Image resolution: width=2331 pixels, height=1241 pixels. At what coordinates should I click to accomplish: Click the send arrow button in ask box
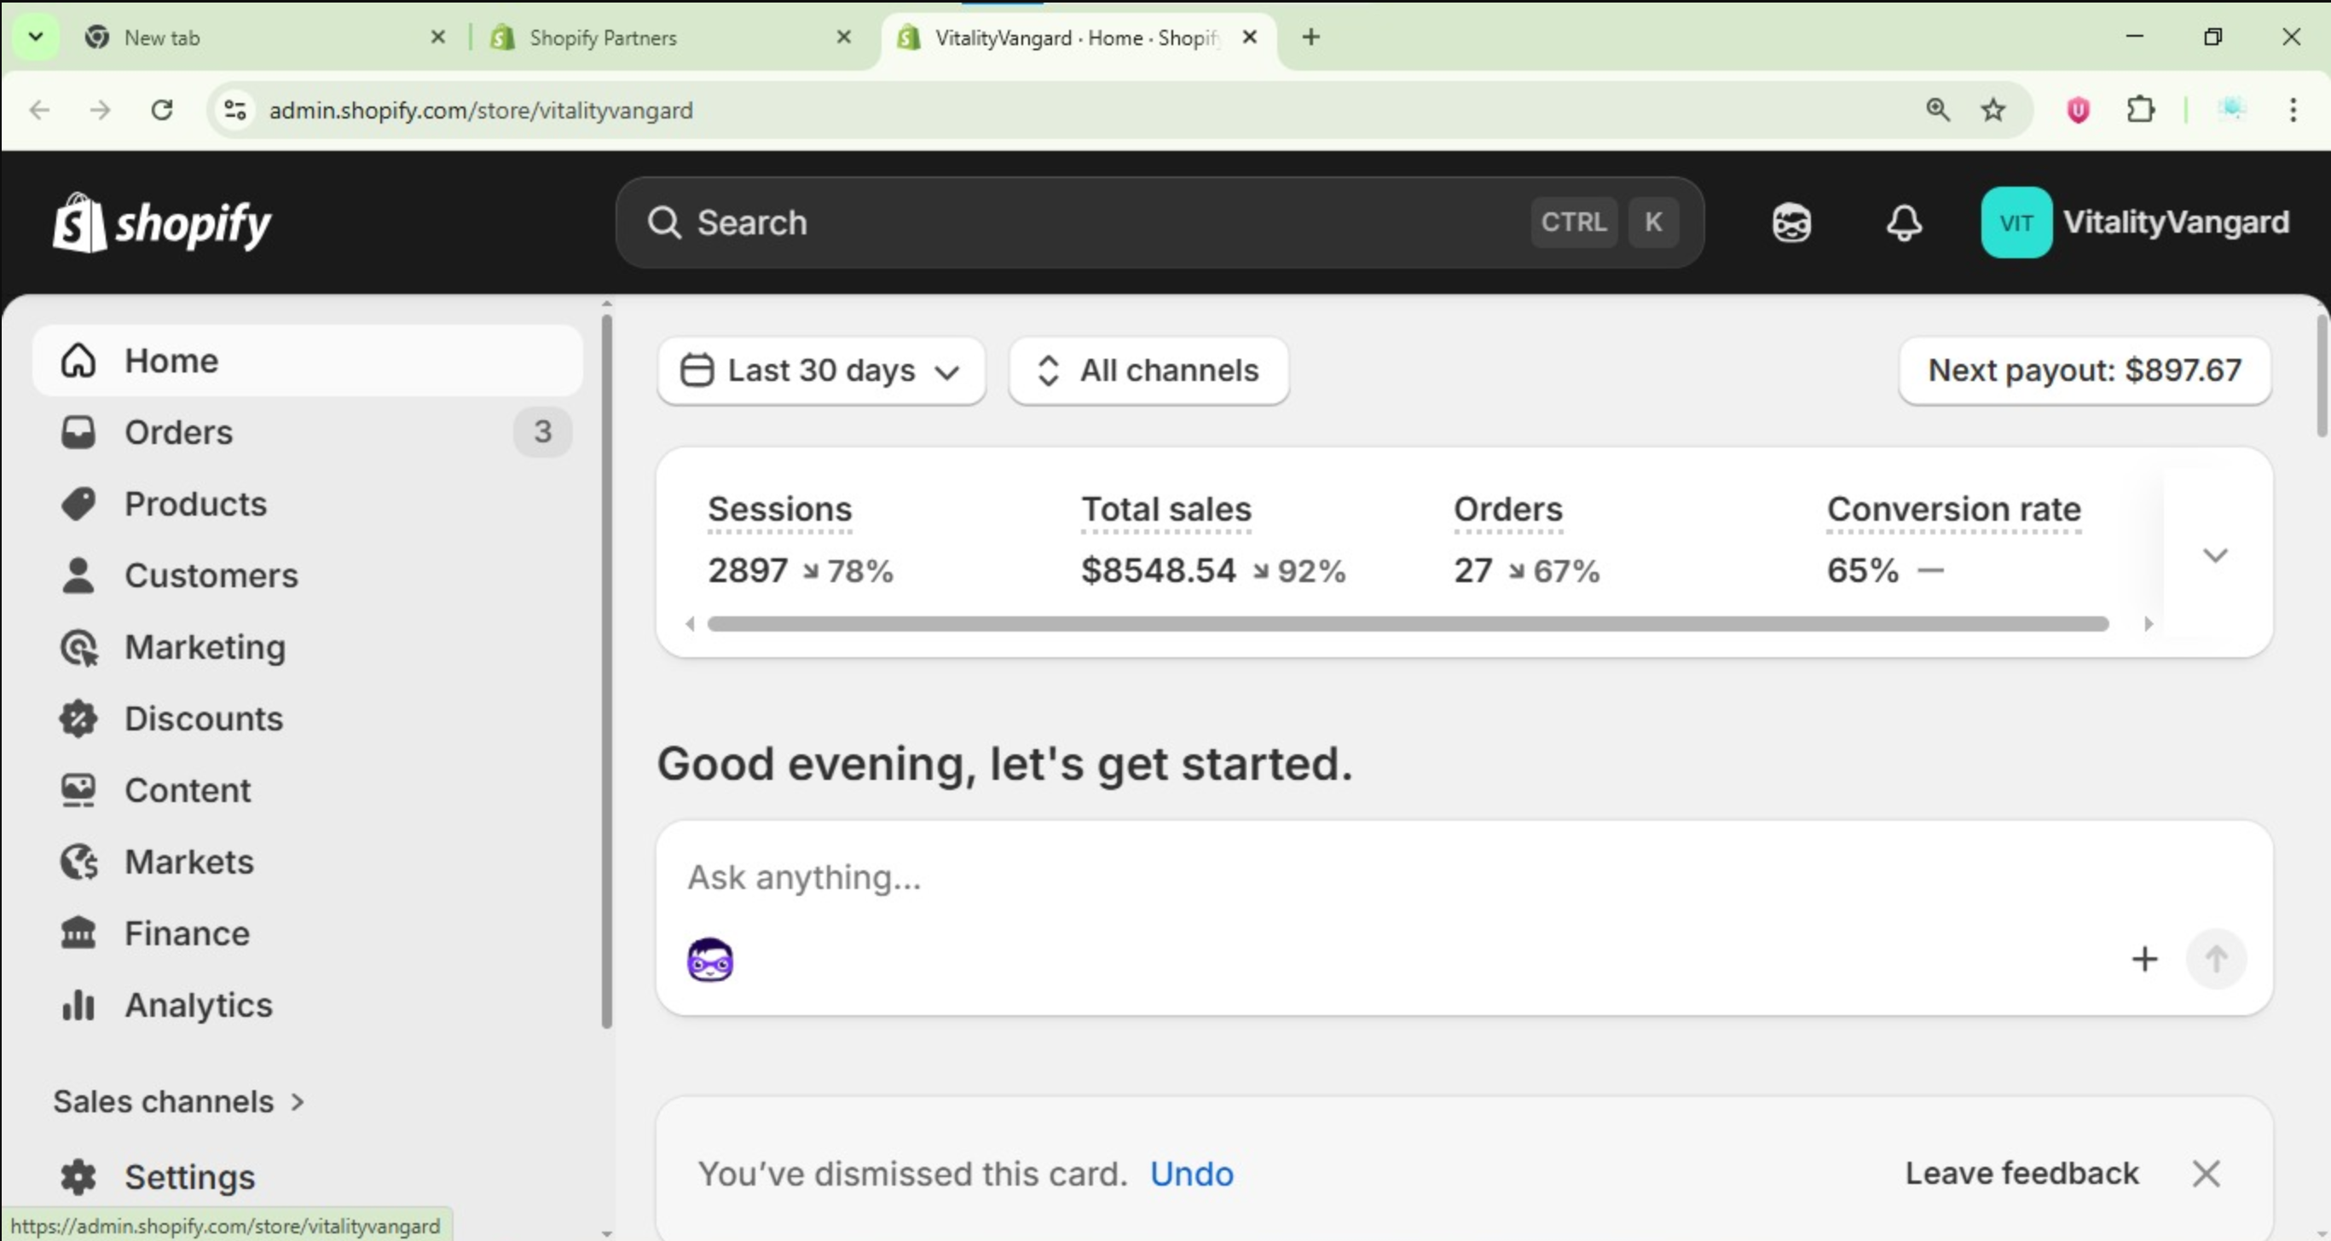click(2215, 959)
